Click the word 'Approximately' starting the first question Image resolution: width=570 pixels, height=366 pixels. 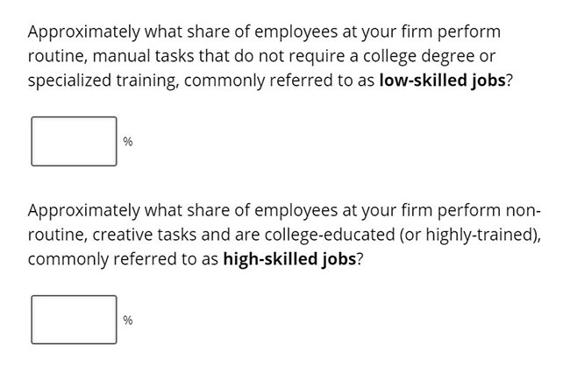point(83,32)
